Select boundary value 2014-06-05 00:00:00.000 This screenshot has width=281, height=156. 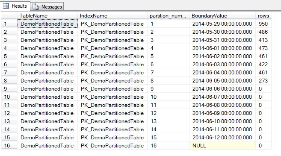click(222, 81)
